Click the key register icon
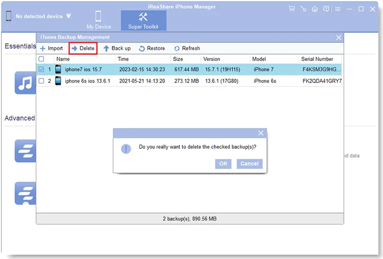This screenshot has width=383, height=259. click(x=303, y=9)
